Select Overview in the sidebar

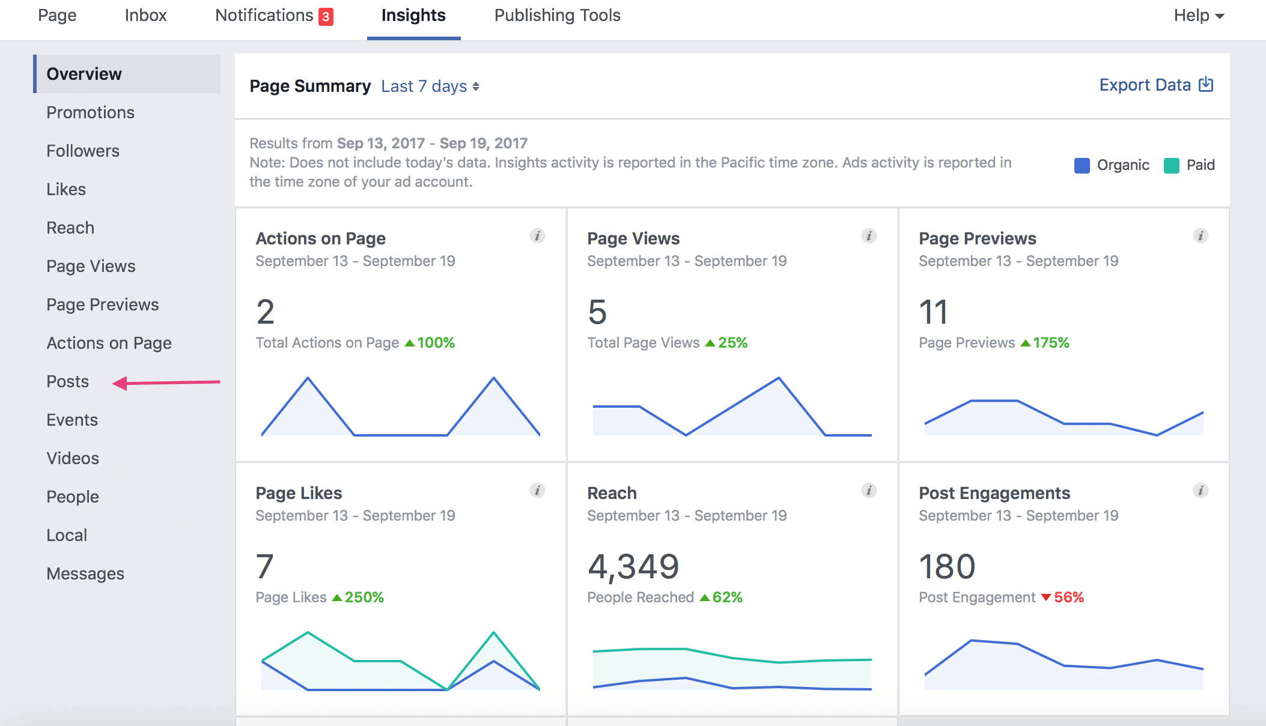(127, 74)
